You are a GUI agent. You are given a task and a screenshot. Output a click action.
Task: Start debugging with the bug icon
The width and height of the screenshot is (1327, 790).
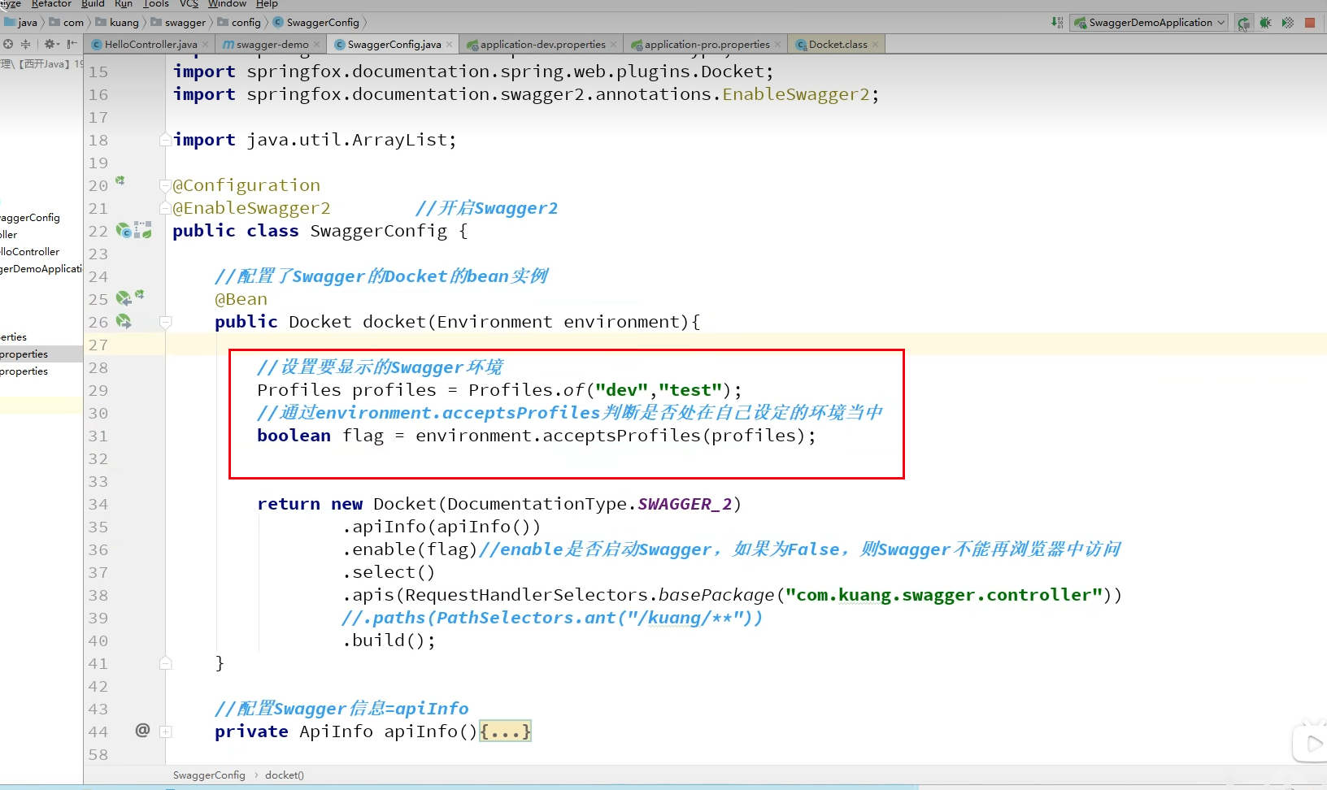coord(1265,23)
